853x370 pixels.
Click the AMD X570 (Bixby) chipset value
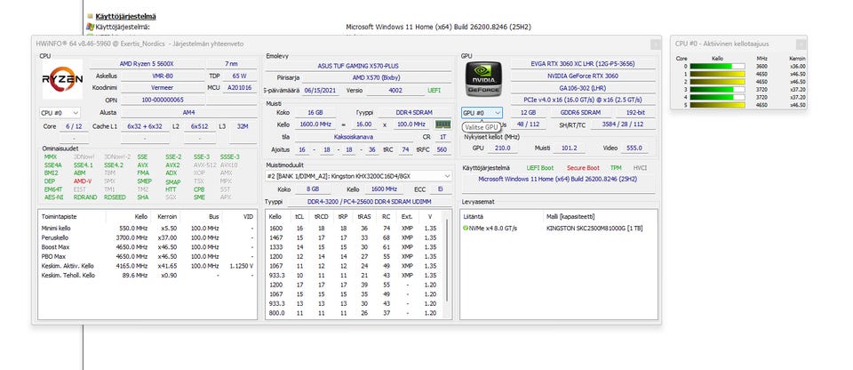coord(374,78)
